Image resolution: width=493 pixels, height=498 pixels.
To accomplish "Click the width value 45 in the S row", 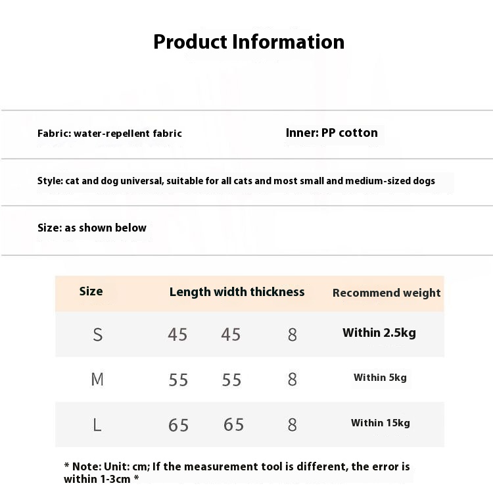I will tap(231, 335).
